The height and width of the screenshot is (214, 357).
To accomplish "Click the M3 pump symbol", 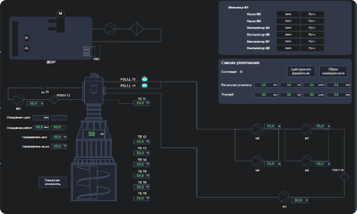I will tap(18, 100).
